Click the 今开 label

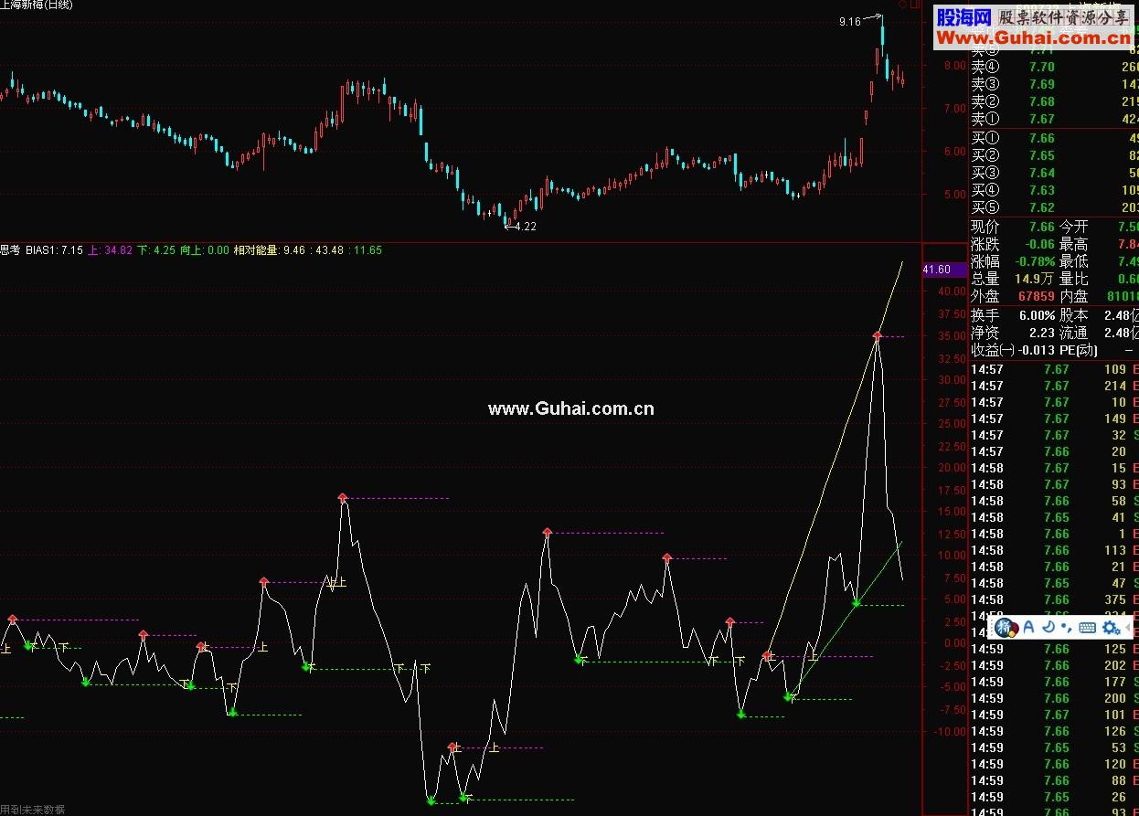click(x=1073, y=227)
